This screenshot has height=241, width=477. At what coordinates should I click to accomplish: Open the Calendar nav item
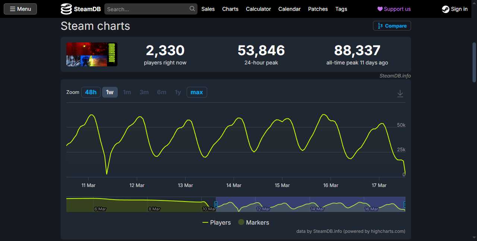290,9
